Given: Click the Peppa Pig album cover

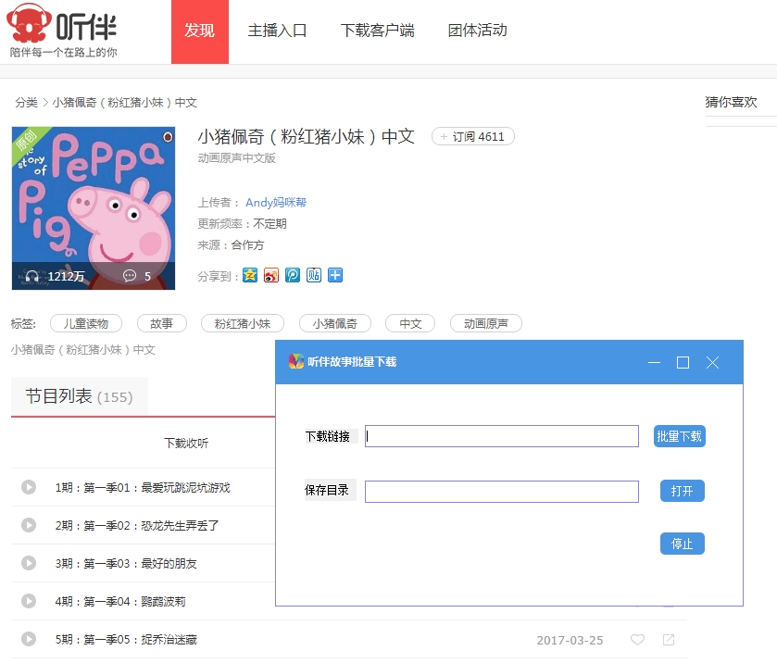Looking at the screenshot, I should [x=94, y=208].
